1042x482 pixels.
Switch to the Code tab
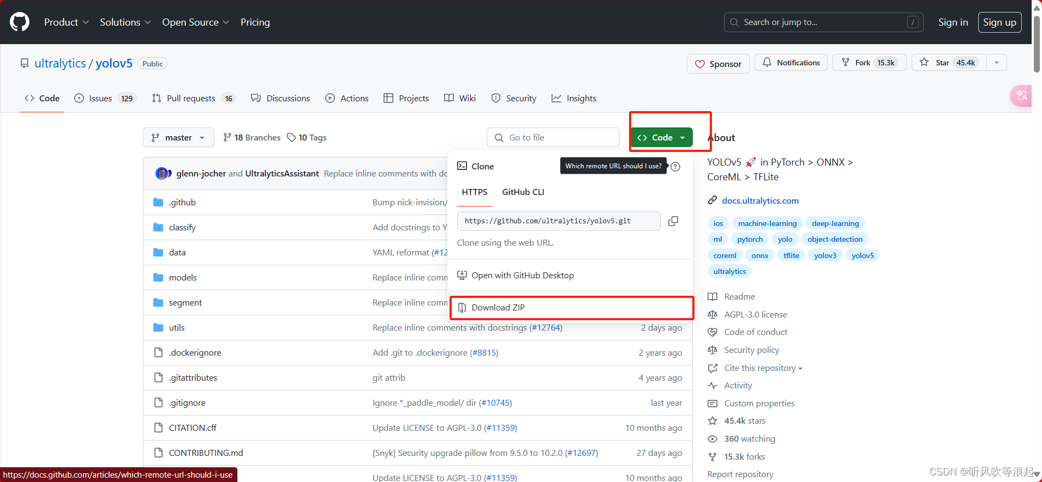click(x=42, y=99)
